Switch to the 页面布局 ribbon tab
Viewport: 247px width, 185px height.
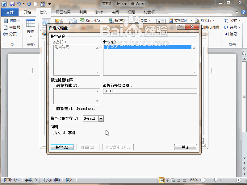coord(64,12)
